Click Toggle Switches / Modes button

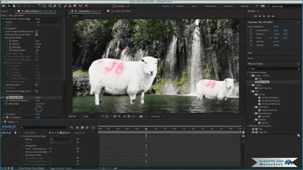click(x=60, y=168)
